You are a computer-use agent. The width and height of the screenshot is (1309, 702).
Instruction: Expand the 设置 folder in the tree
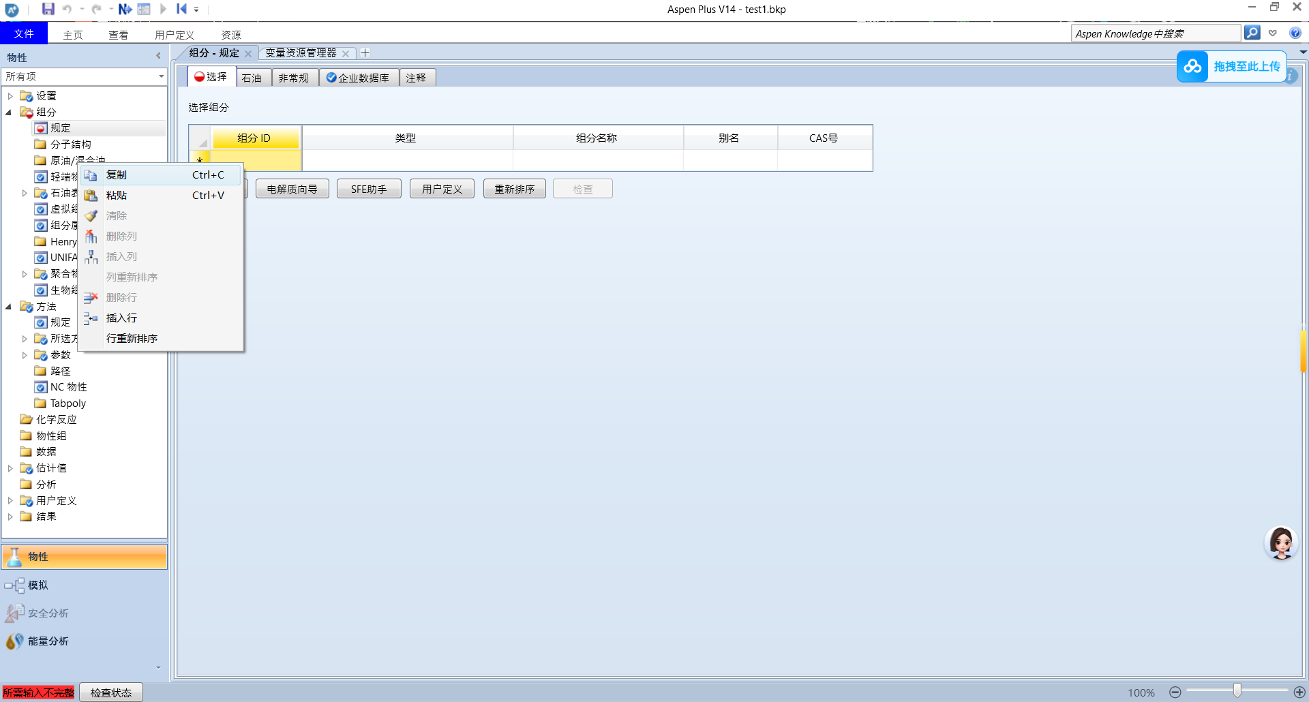pos(10,96)
